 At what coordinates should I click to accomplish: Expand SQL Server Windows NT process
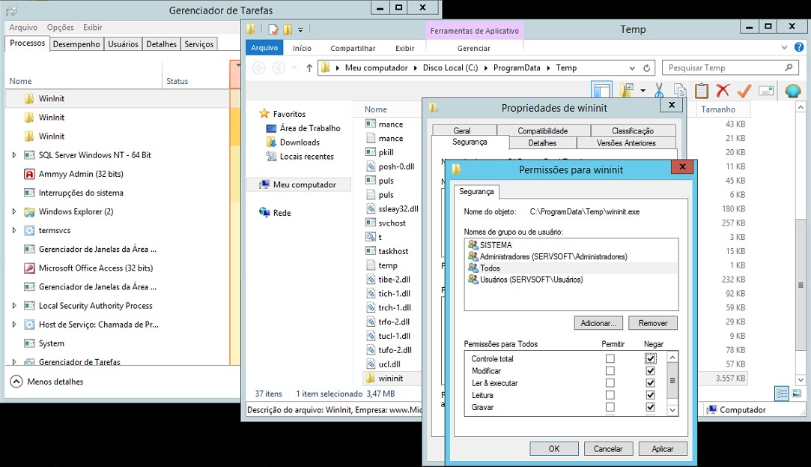(x=14, y=155)
